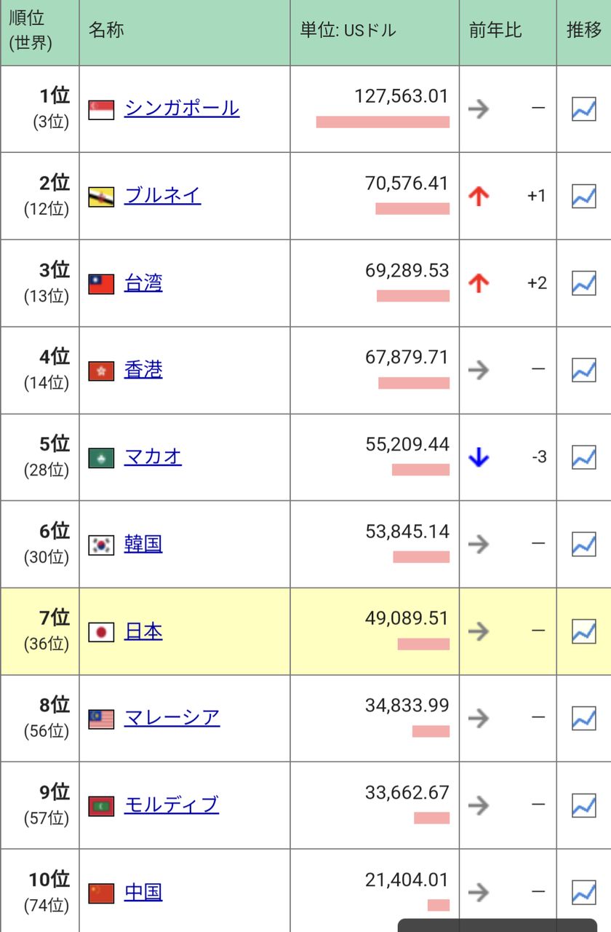The image size is (611, 932).
Task: Click the red up arrow for 台湾
Action: tap(479, 283)
